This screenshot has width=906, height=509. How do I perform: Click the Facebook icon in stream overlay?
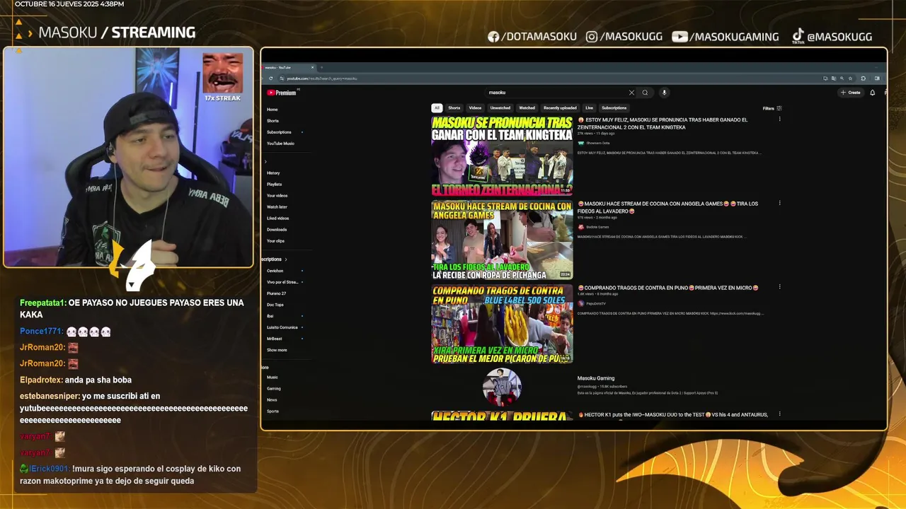493,37
